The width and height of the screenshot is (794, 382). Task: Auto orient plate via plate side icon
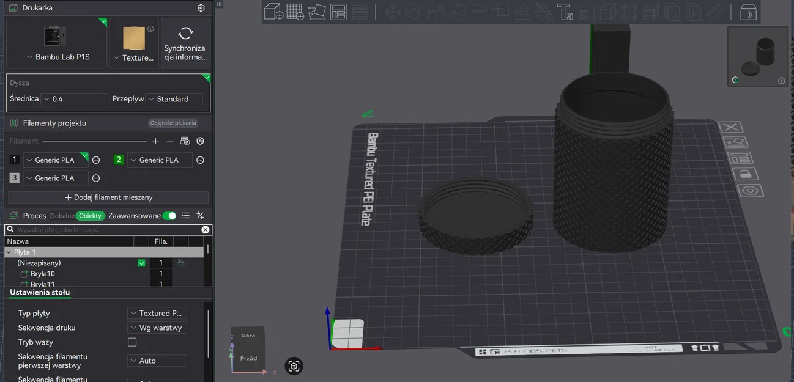tap(735, 143)
